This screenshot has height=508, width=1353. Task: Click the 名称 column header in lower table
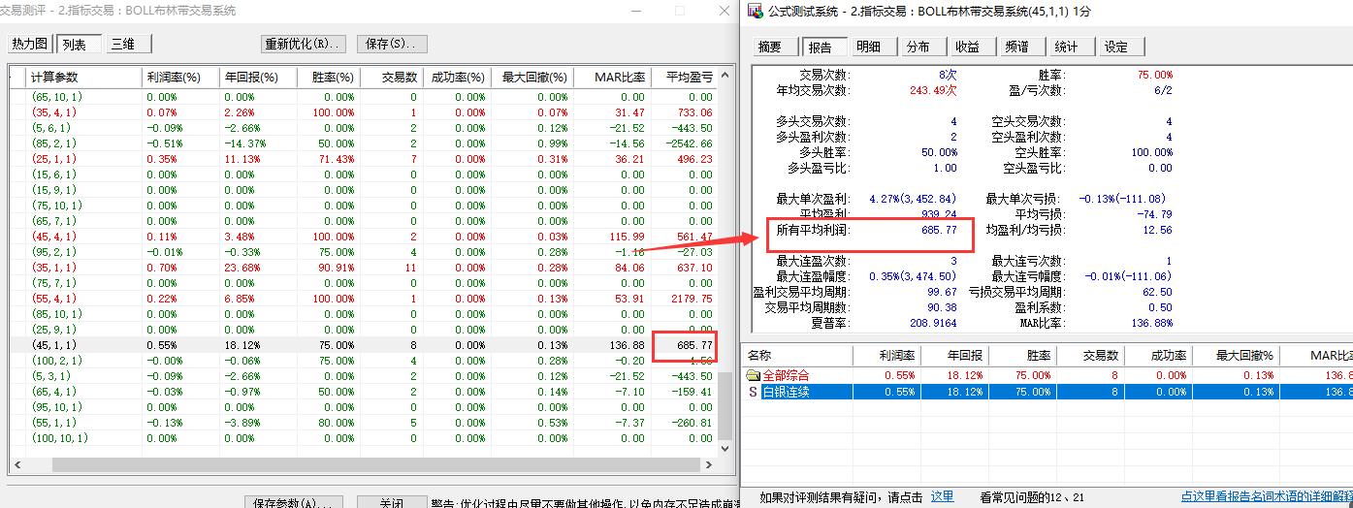pos(796,356)
